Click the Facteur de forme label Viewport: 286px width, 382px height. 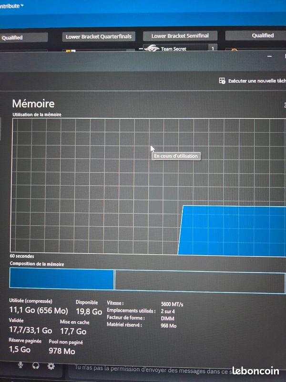coord(126,318)
